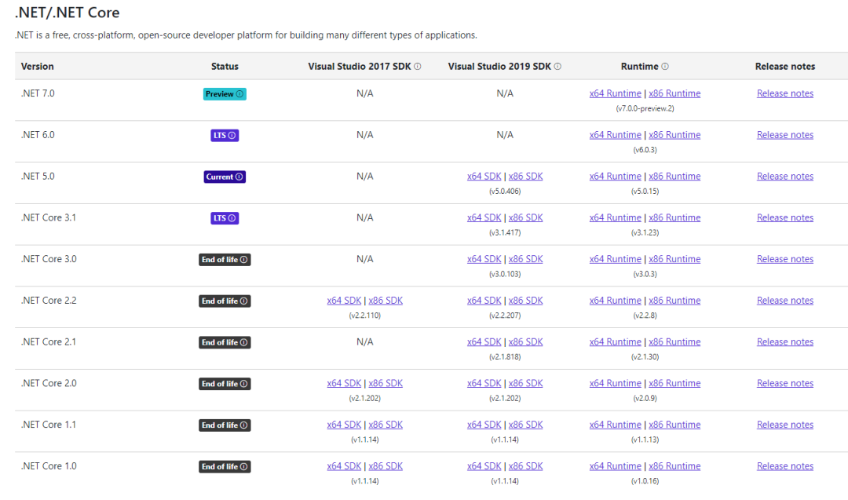Download VS 2019 x64 SDK for .NET Core 2.1
This screenshot has width=848, height=500.
click(484, 342)
